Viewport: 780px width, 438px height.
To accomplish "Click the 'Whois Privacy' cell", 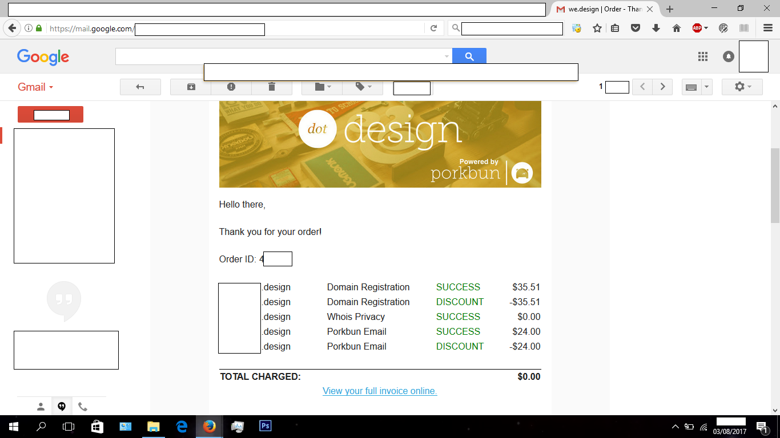I will (x=356, y=317).
